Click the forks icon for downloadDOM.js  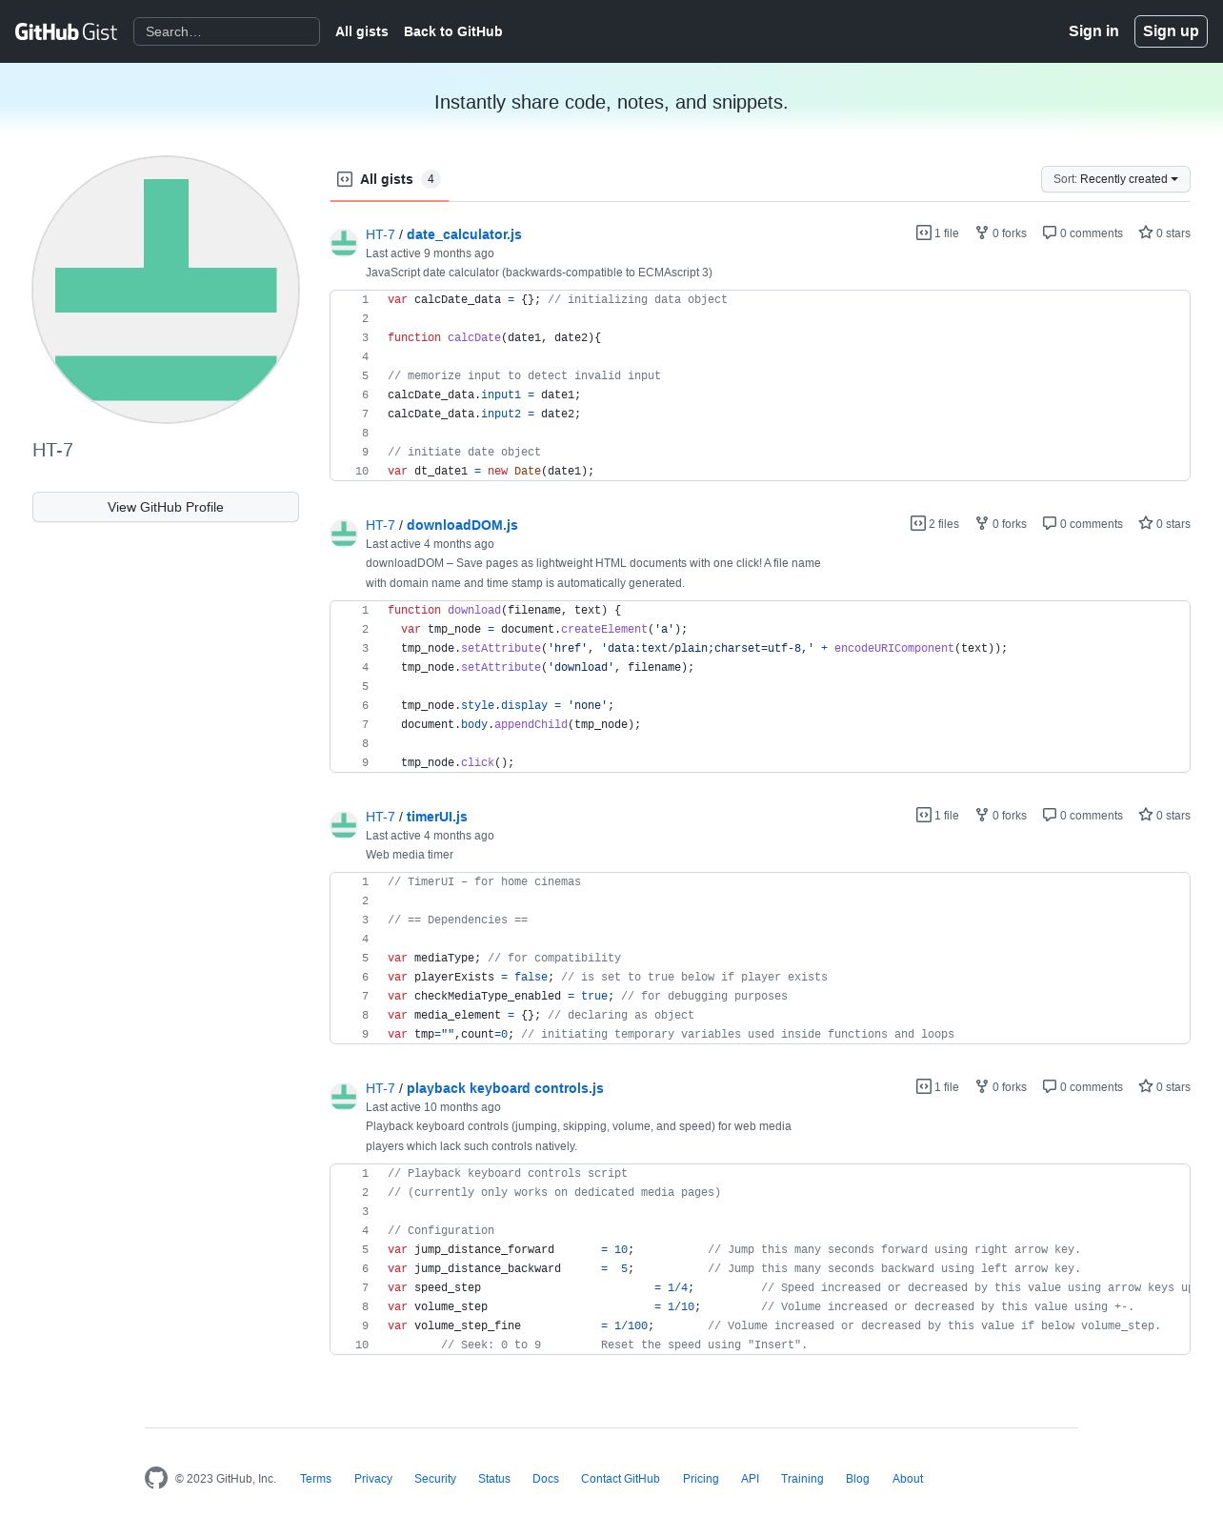(x=982, y=523)
